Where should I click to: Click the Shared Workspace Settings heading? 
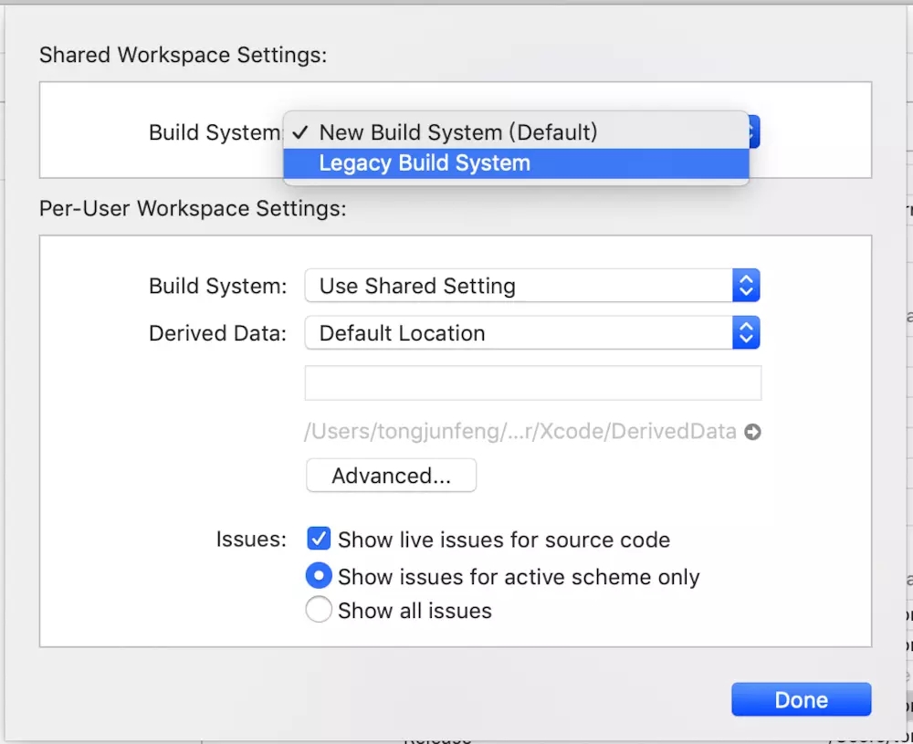click(183, 55)
